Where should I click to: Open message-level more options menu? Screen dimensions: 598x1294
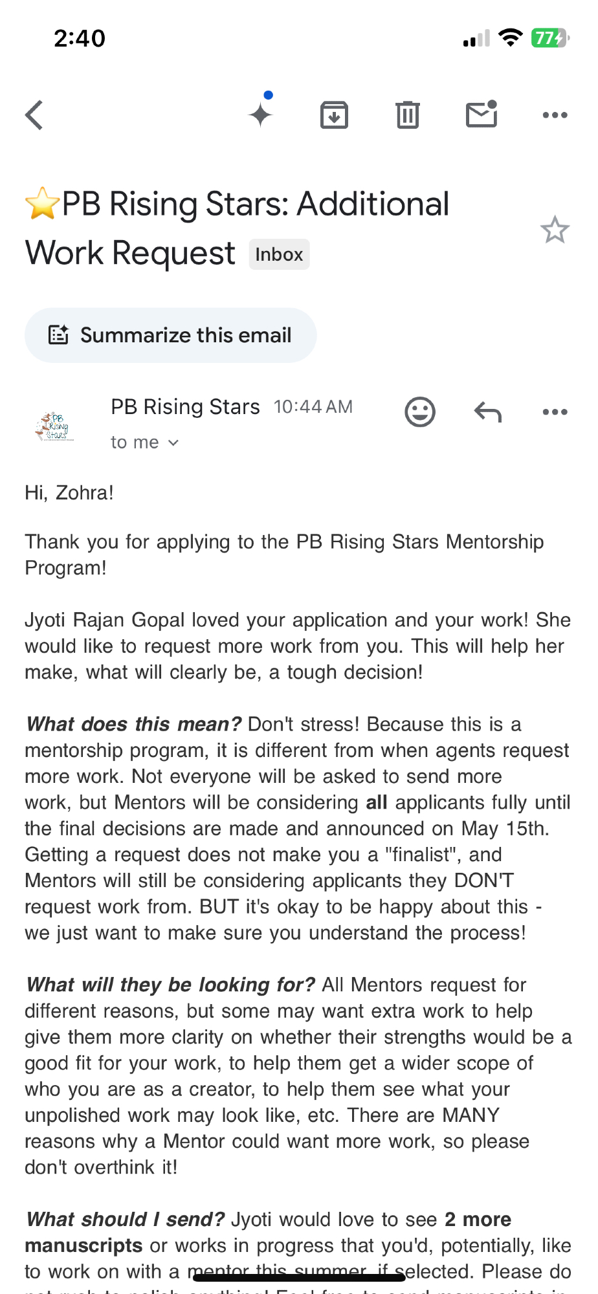(555, 411)
